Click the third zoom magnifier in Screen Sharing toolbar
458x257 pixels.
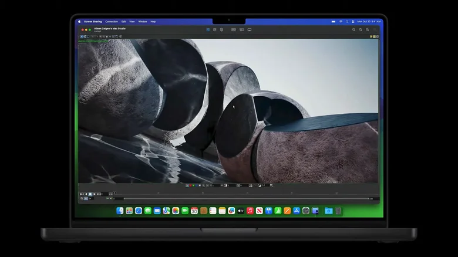coord(367,29)
